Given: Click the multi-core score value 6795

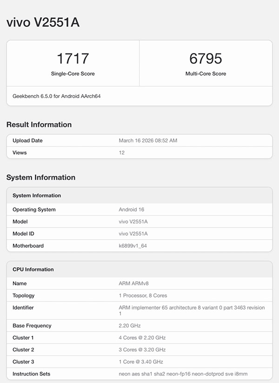Looking at the screenshot, I should click(206, 59).
